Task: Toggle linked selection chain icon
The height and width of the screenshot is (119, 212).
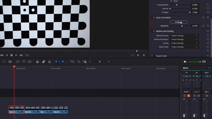Action: 43,62
